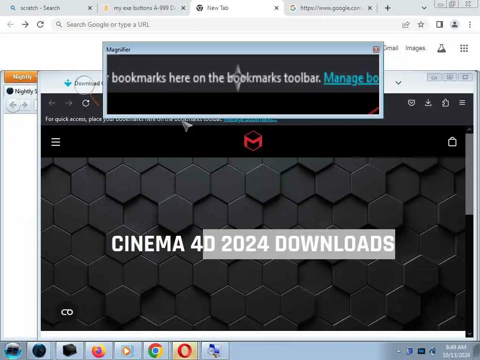The height and width of the screenshot is (360, 480).
Task: Open Maxon site hamburger menu
Action: [56, 142]
